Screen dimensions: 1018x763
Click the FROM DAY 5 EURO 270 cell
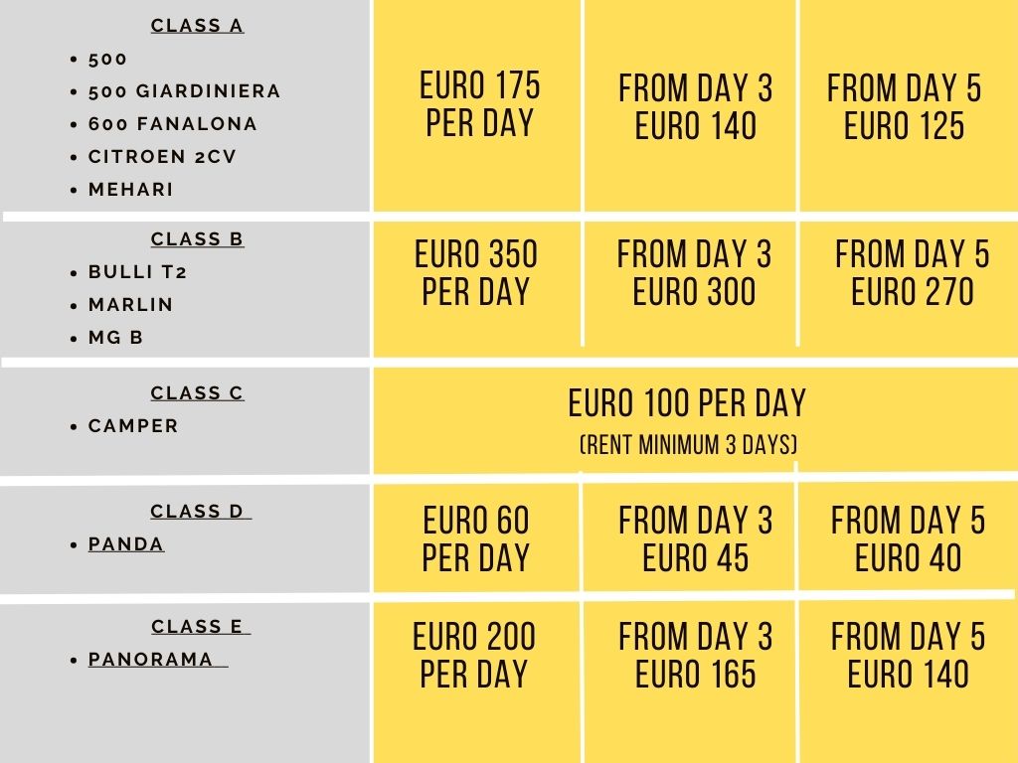tap(909, 288)
